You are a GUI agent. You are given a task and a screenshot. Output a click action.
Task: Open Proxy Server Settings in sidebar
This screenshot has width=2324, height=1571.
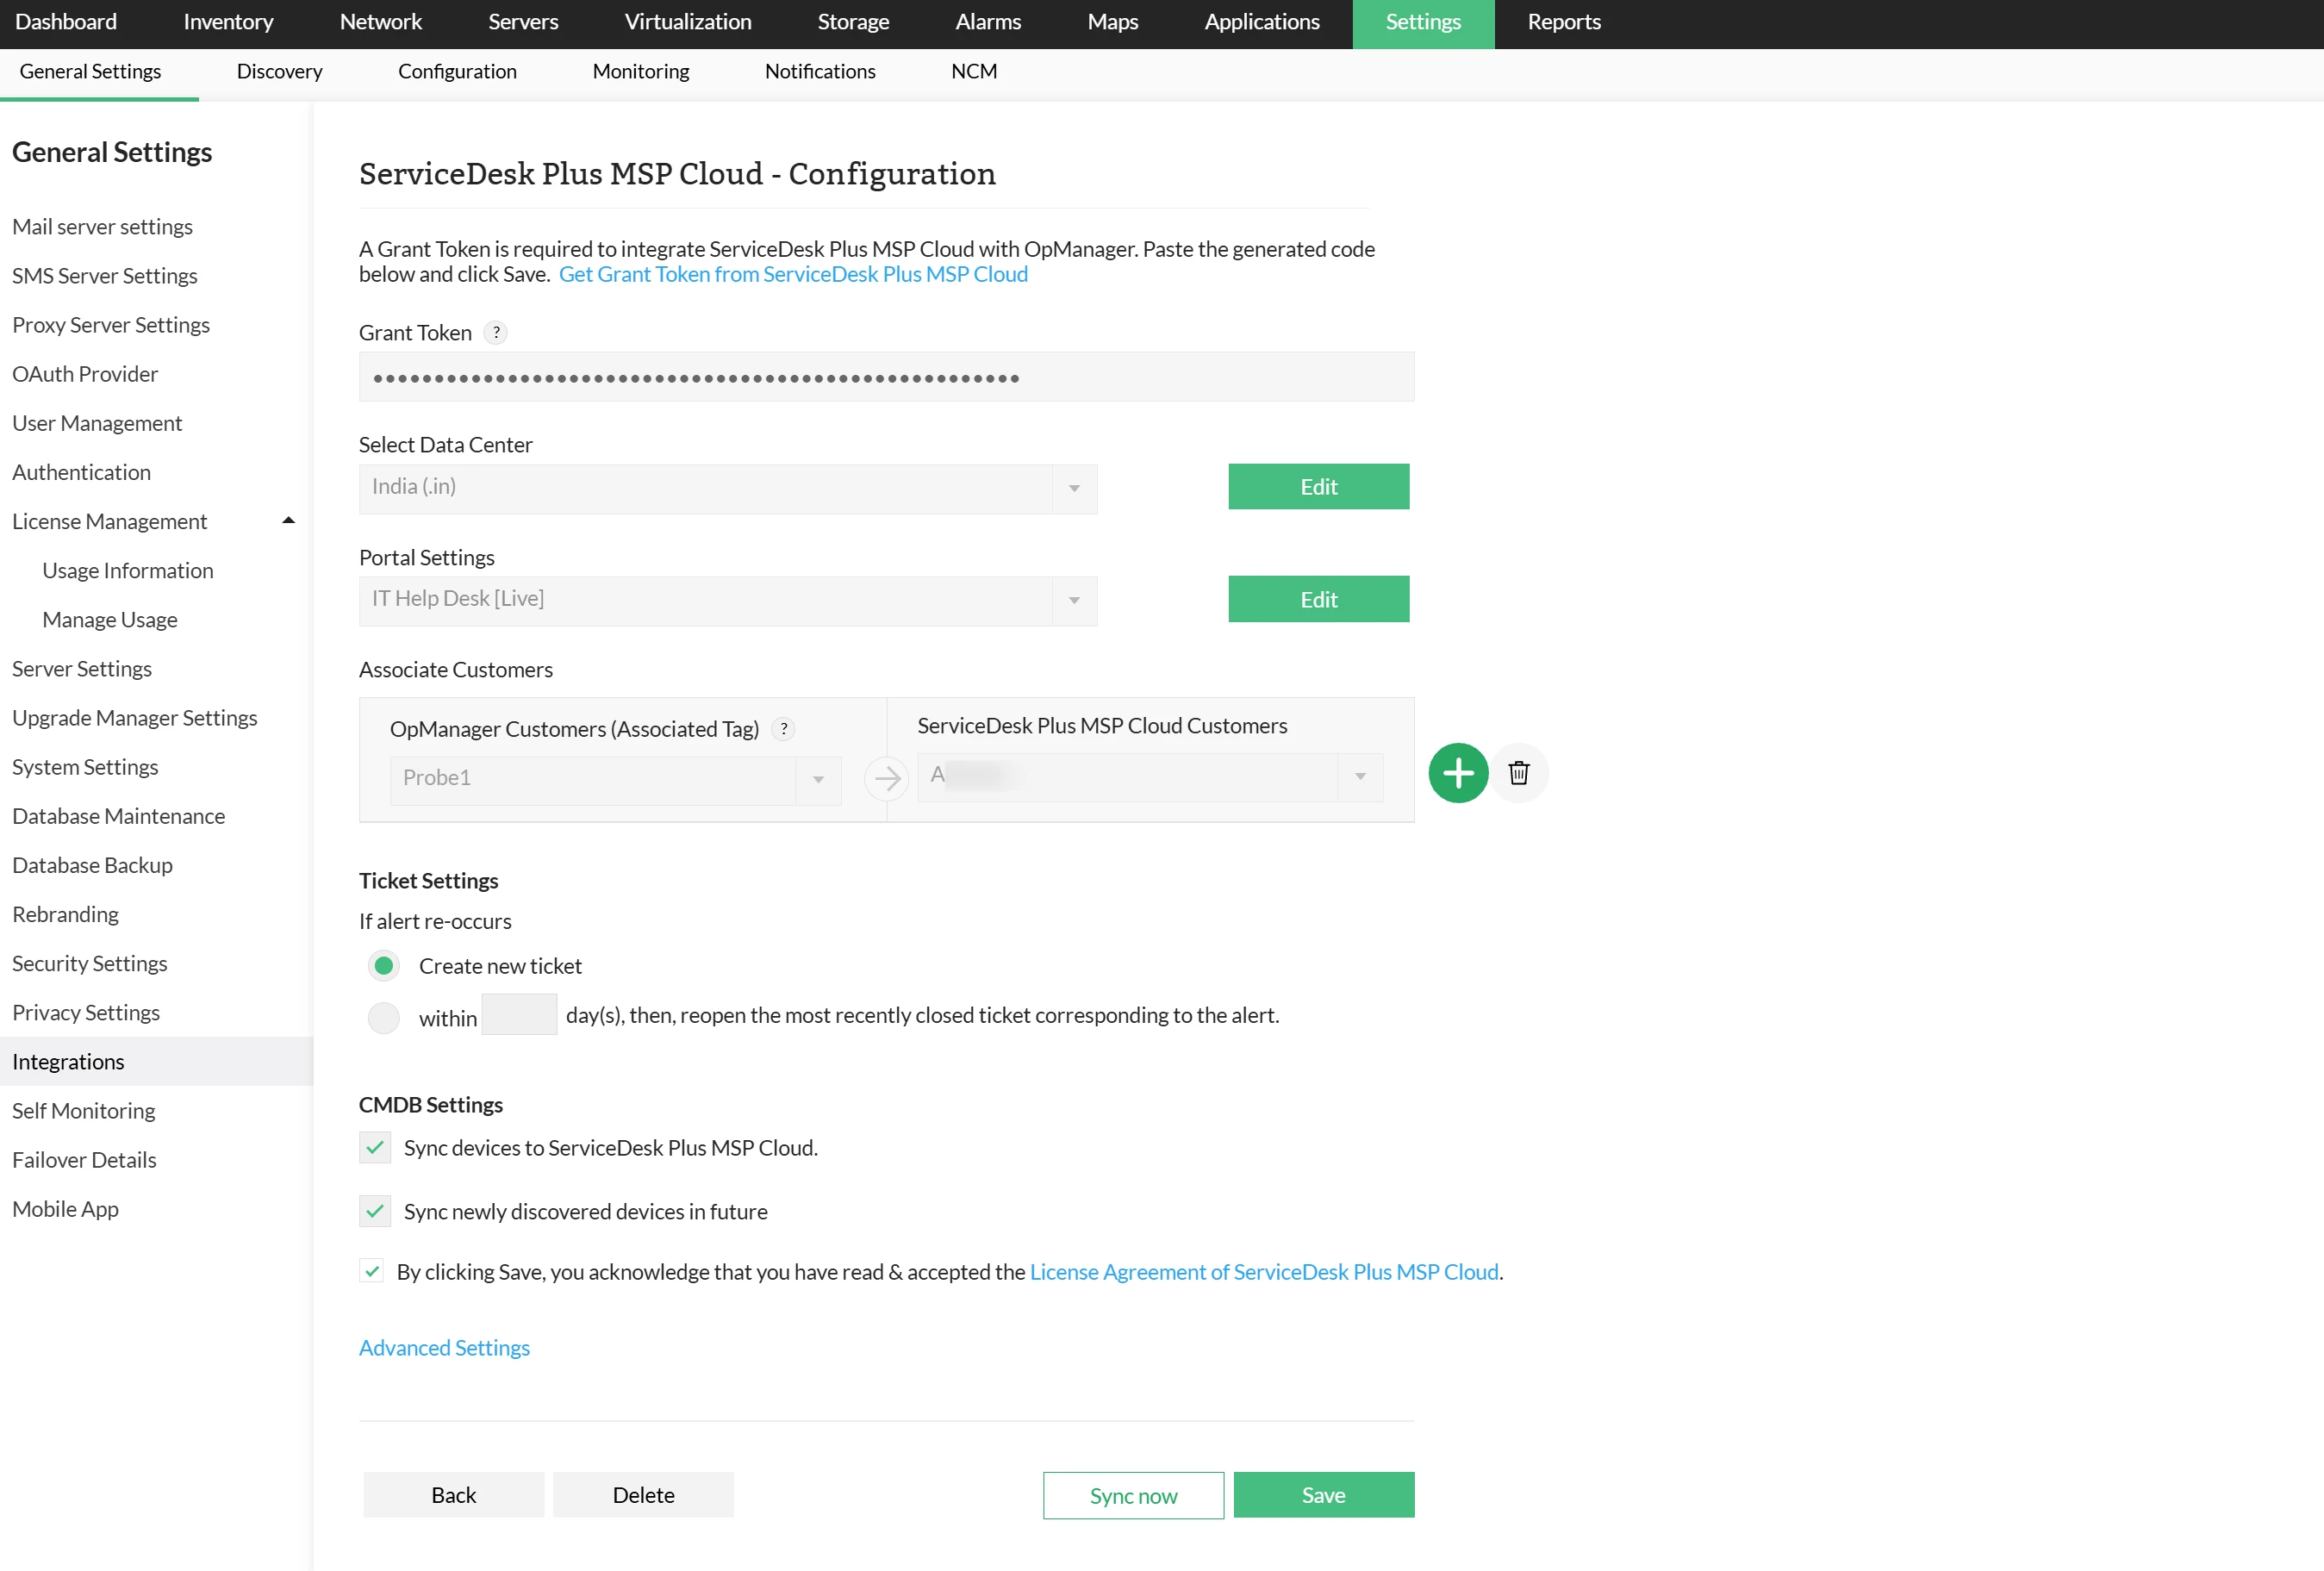pyautogui.click(x=110, y=325)
